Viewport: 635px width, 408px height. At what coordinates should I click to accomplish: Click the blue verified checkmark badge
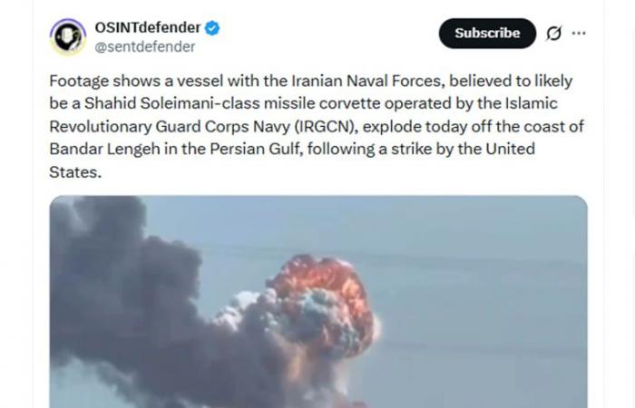pyautogui.click(x=212, y=28)
